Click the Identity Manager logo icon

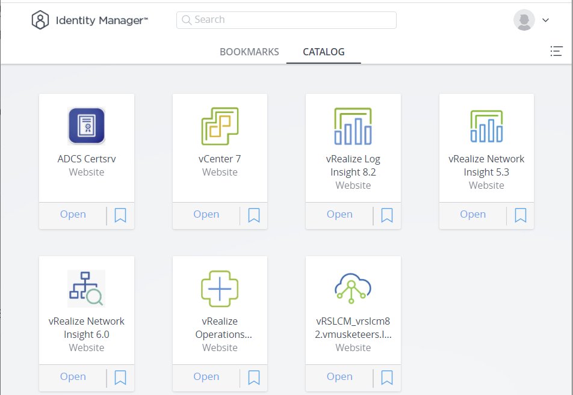(40, 20)
